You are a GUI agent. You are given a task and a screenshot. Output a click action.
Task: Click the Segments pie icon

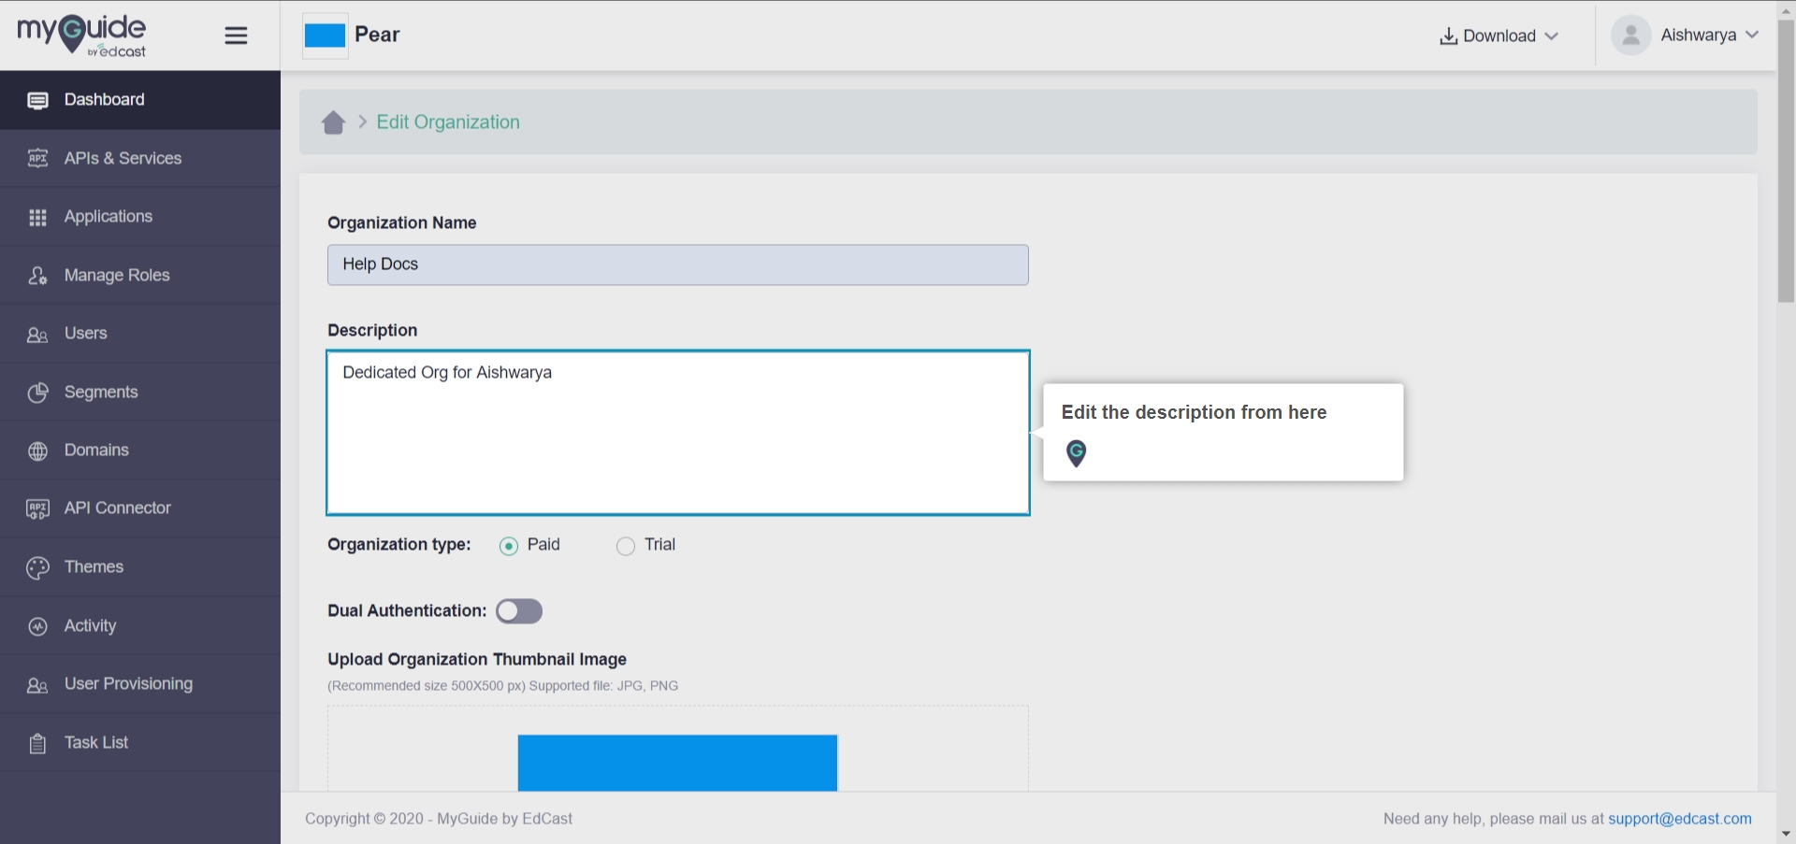[x=37, y=393]
